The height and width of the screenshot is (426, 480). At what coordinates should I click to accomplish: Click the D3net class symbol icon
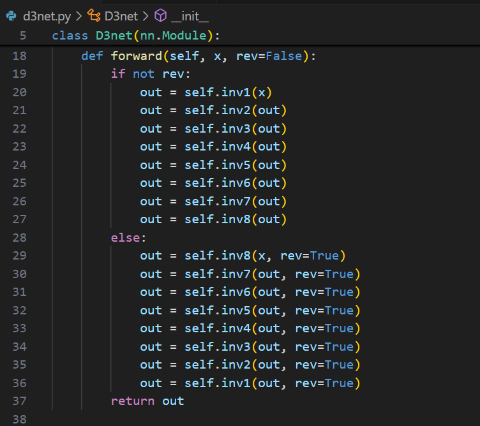(x=94, y=15)
